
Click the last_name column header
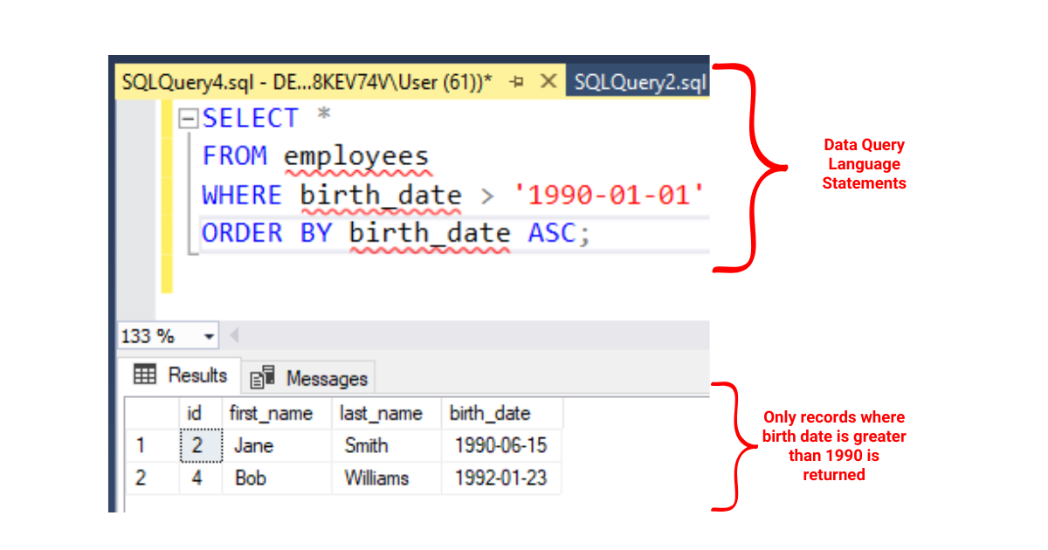(x=388, y=413)
